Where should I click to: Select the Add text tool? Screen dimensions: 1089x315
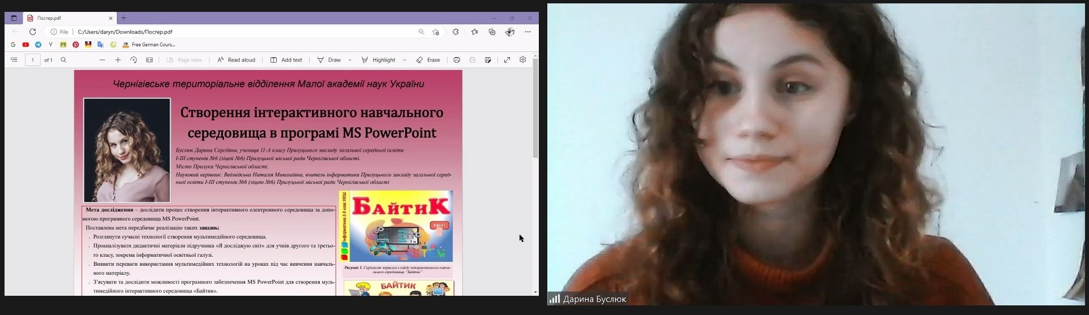coord(286,60)
